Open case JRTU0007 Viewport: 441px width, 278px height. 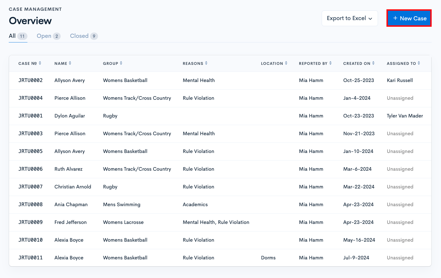click(x=31, y=187)
